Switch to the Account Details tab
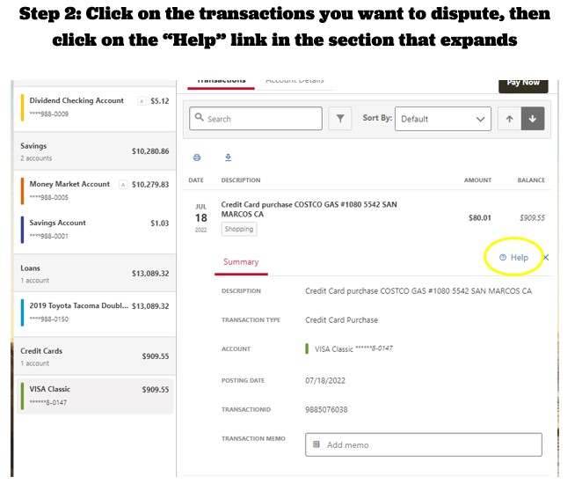The height and width of the screenshot is (484, 582). pyautogui.click(x=295, y=84)
